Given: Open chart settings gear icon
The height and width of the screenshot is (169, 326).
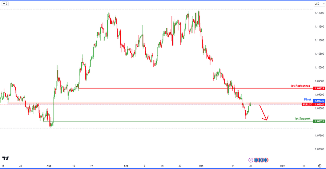Looking at the screenshot, I should pyautogui.click(x=320, y=166).
